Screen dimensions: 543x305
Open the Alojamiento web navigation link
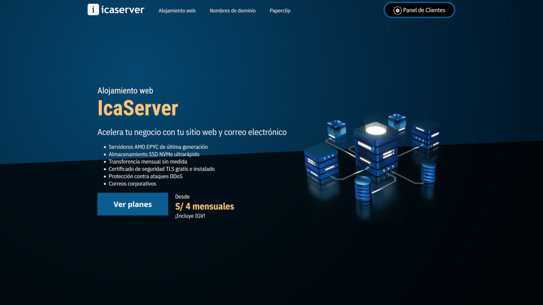177,11
